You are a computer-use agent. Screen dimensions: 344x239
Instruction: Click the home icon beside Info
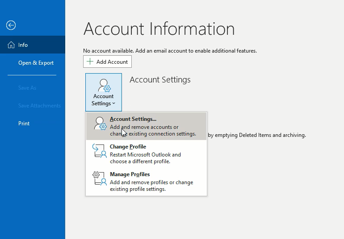tap(11, 45)
